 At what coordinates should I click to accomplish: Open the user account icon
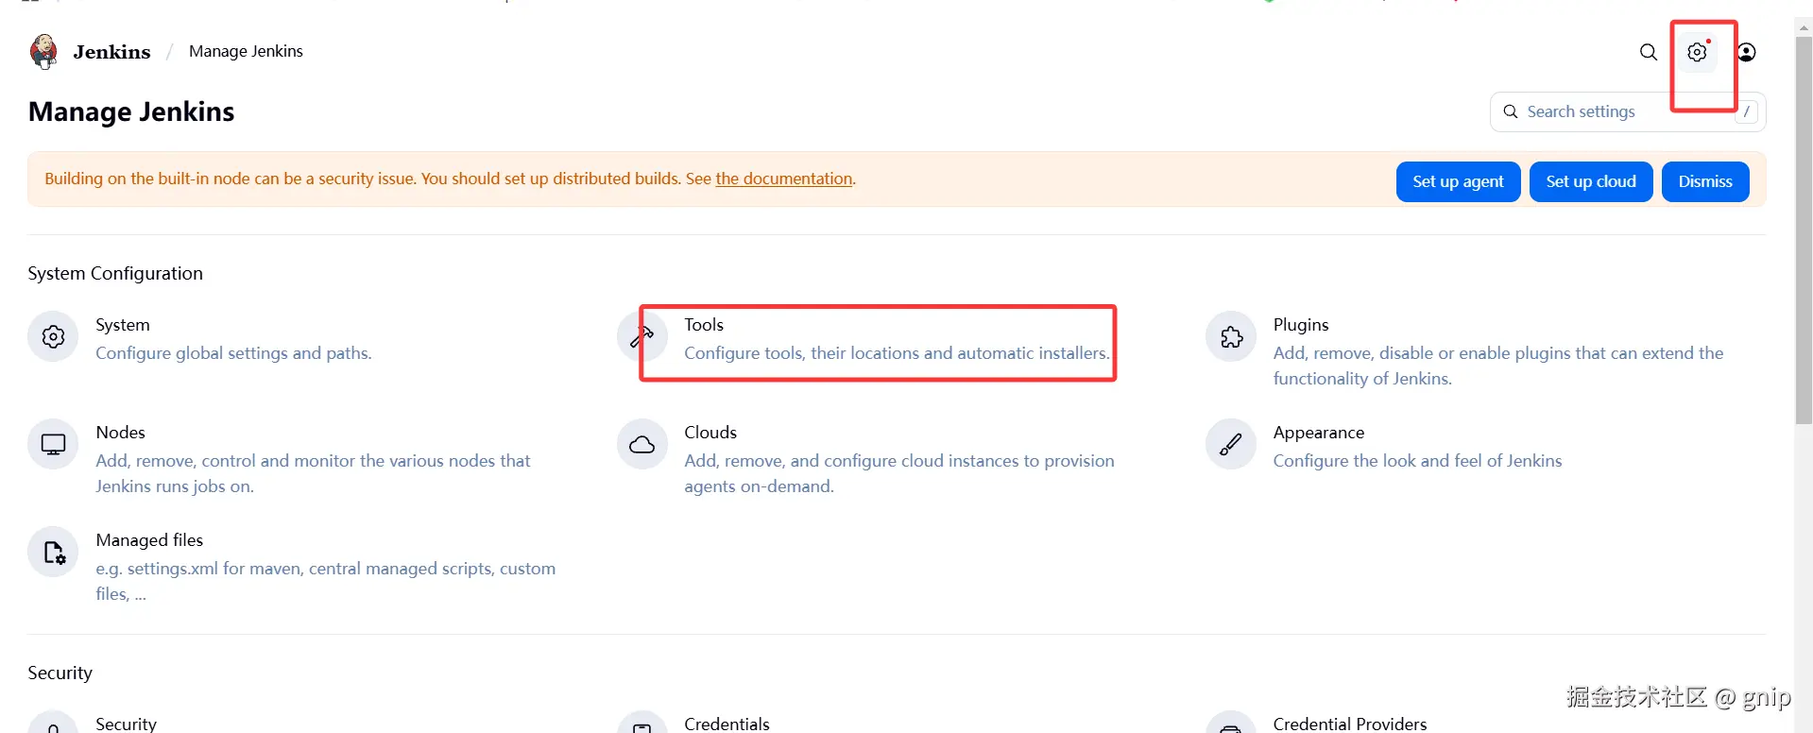click(1746, 52)
